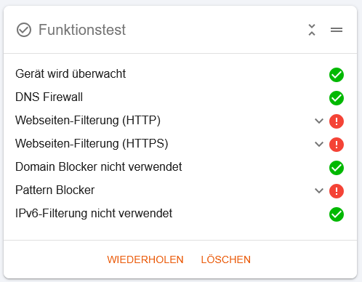The image size is (362, 282).
Task: Click the Funktionstest checkmark circle icon
Action: [24, 30]
